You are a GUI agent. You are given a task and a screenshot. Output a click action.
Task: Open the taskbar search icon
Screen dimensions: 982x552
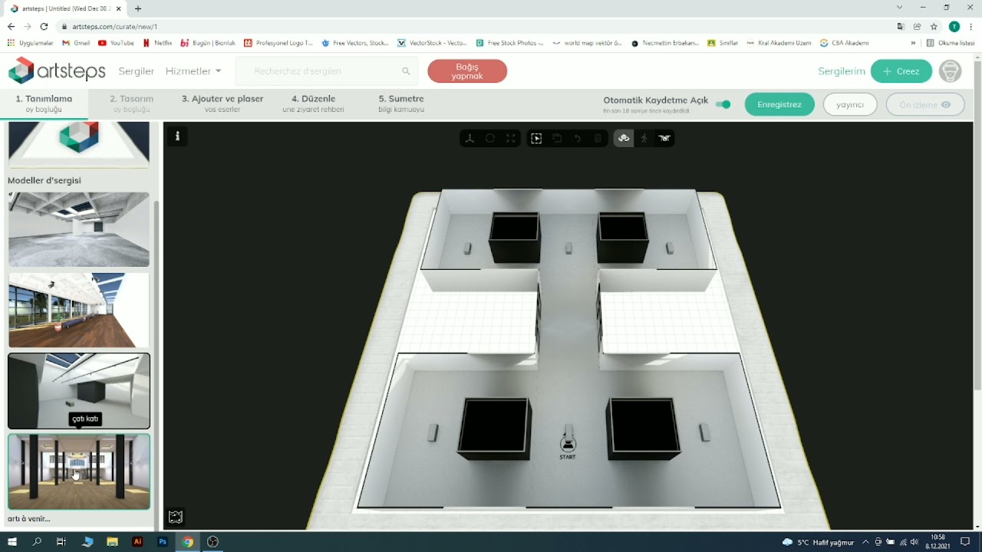37,541
